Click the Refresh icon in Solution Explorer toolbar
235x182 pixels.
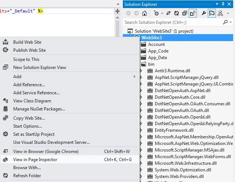[x=177, y=14]
